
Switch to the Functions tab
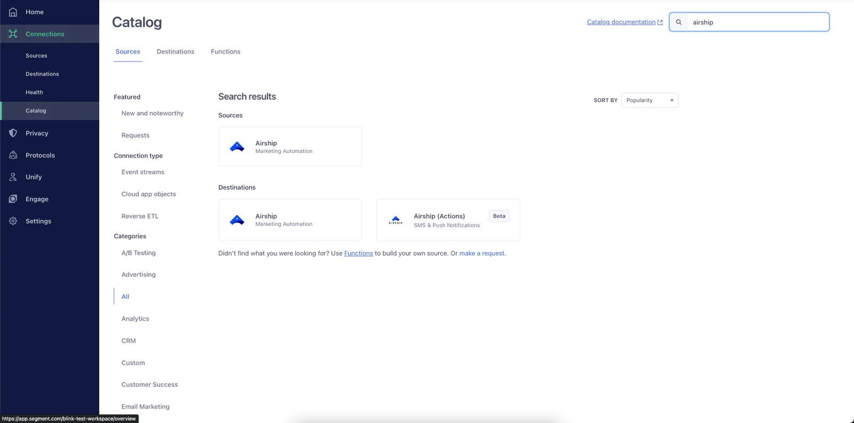click(x=225, y=52)
